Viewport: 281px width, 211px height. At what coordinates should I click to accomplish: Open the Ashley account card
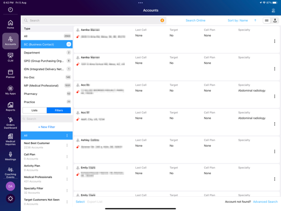point(177,150)
